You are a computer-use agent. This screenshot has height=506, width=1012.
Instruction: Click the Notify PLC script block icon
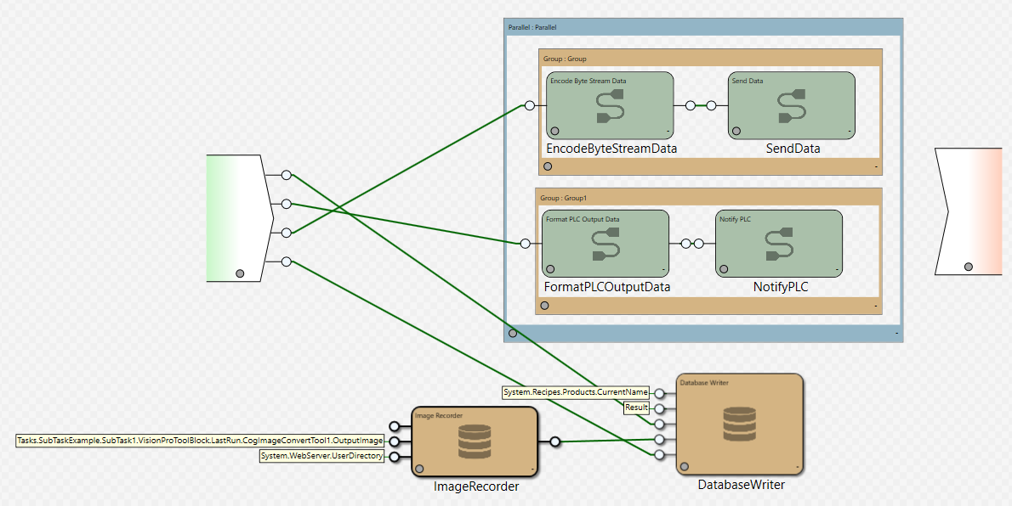coord(779,245)
